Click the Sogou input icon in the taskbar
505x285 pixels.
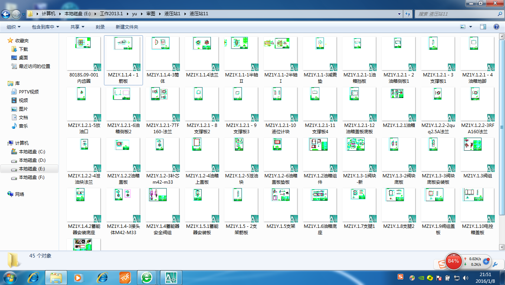(400, 277)
